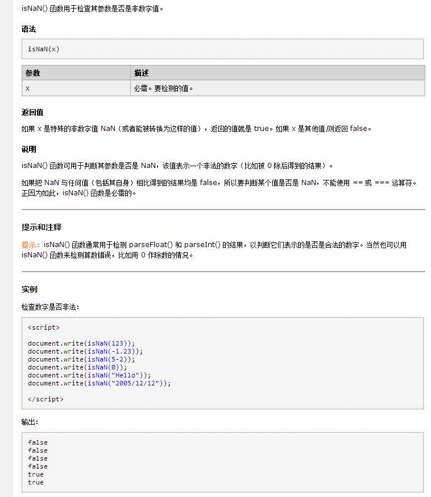This screenshot has height=497, width=431.
Task: Click the 参数 table header
Action: click(x=76, y=73)
